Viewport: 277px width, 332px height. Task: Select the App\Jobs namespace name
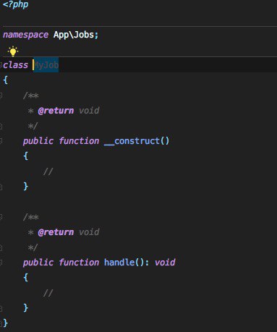pyautogui.click(x=74, y=35)
